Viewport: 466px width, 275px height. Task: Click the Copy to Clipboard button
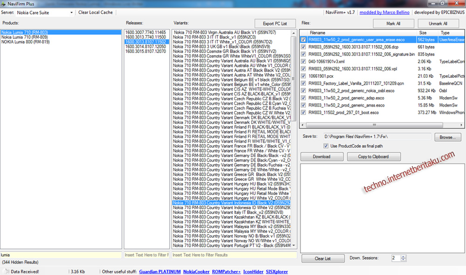coord(374,157)
